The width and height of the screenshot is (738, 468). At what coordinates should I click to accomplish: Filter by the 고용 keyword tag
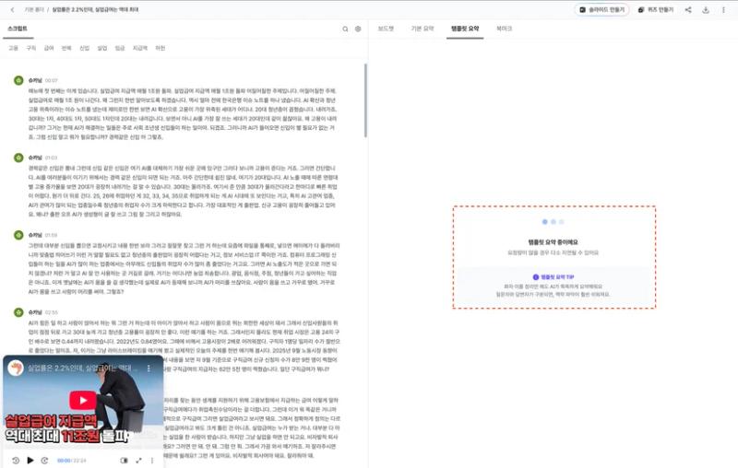[x=13, y=48]
